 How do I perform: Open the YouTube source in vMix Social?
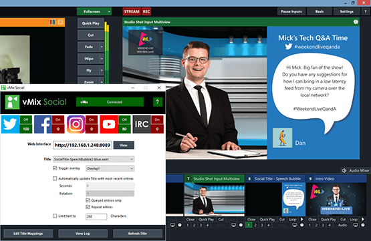tap(109, 124)
